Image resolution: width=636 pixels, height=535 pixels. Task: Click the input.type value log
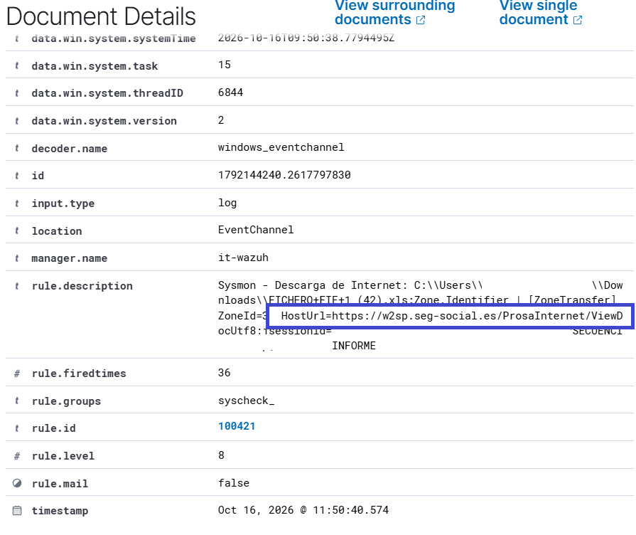pyautogui.click(x=227, y=203)
